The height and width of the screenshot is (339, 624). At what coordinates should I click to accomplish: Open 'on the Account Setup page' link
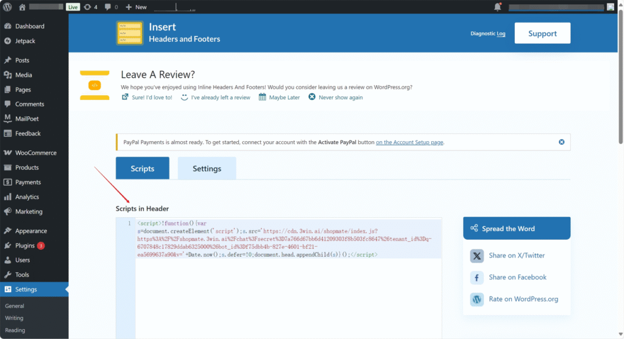tap(409, 142)
